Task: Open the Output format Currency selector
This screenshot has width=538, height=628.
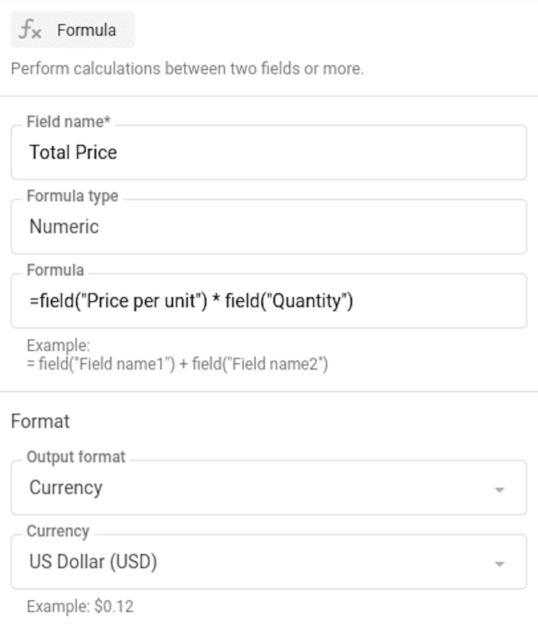Action: pos(269,487)
